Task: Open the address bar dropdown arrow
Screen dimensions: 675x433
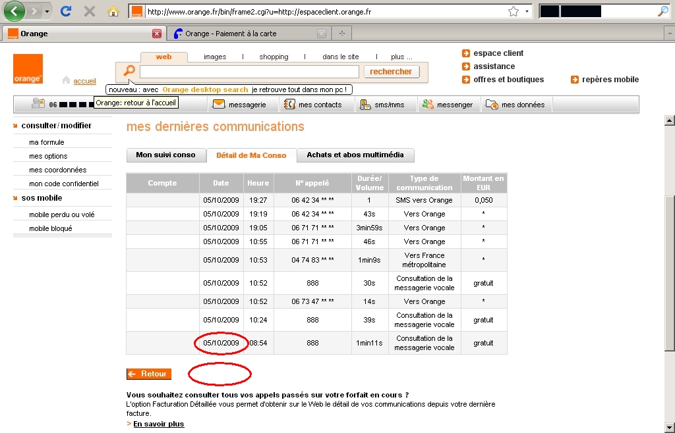Action: [527, 12]
